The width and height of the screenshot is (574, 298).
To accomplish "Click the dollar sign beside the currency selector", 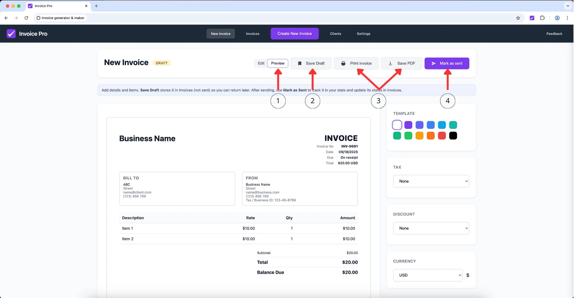I will click(468, 275).
